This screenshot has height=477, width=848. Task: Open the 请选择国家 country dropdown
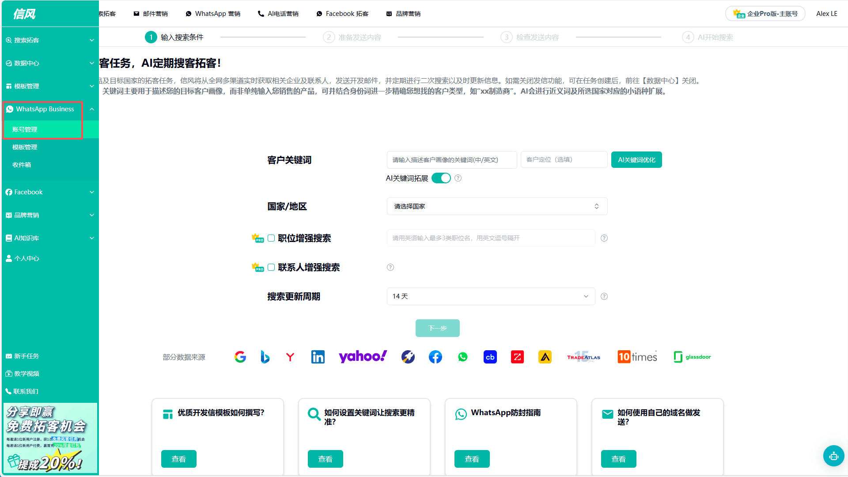click(x=497, y=206)
